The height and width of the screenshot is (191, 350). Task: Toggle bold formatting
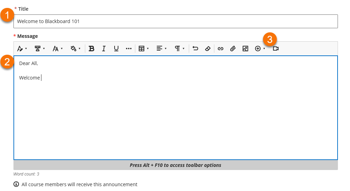[x=91, y=49]
